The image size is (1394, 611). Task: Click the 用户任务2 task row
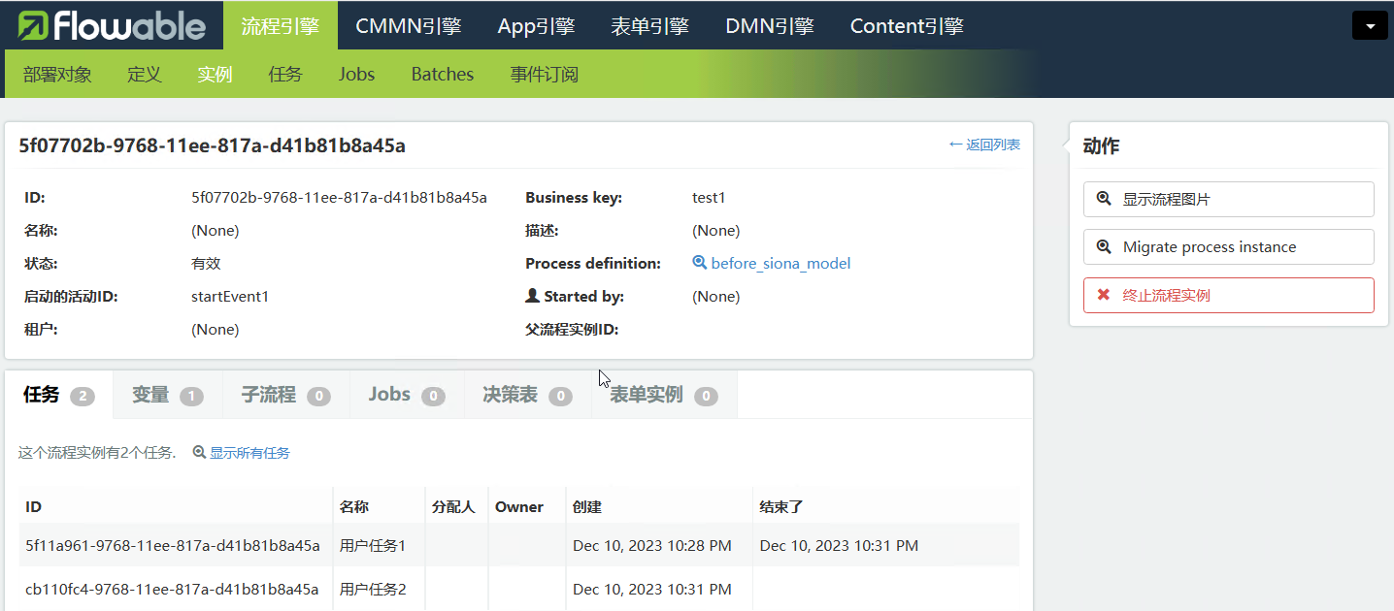pos(373,590)
